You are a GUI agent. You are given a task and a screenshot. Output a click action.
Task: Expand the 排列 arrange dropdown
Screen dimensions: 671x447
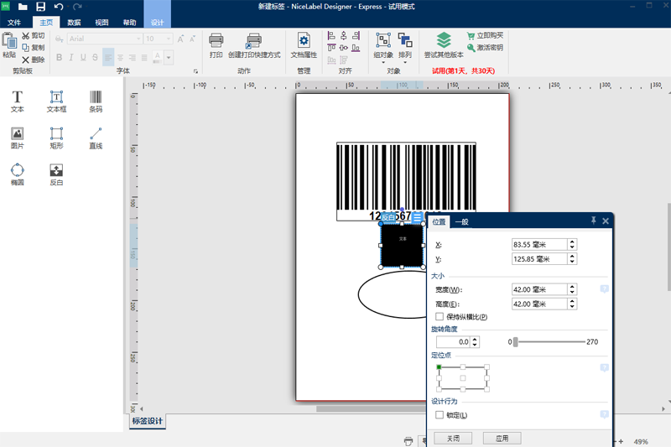[x=405, y=62]
